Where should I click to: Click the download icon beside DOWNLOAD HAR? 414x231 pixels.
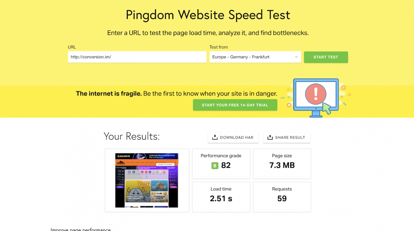[x=215, y=137]
